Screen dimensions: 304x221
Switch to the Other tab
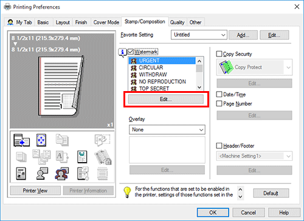coord(195,22)
